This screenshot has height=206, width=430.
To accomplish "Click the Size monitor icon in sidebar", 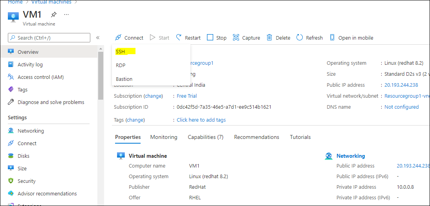I will [x=11, y=168].
